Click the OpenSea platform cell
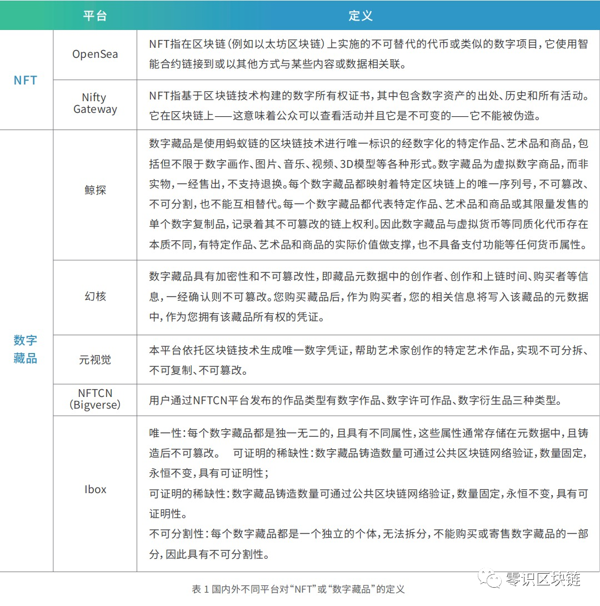600x606 pixels. point(95,54)
